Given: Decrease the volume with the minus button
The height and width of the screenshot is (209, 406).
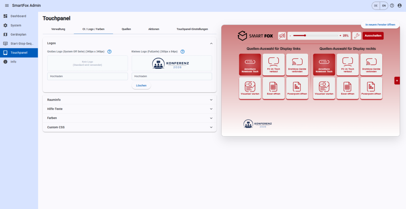Looking at the screenshot, I should (x=290, y=36).
